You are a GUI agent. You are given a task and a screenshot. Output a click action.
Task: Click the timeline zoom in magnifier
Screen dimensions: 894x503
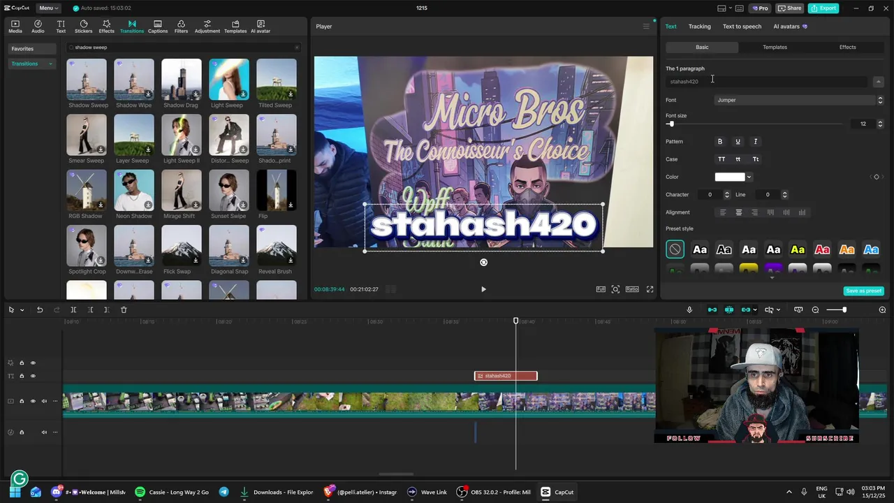tap(882, 309)
